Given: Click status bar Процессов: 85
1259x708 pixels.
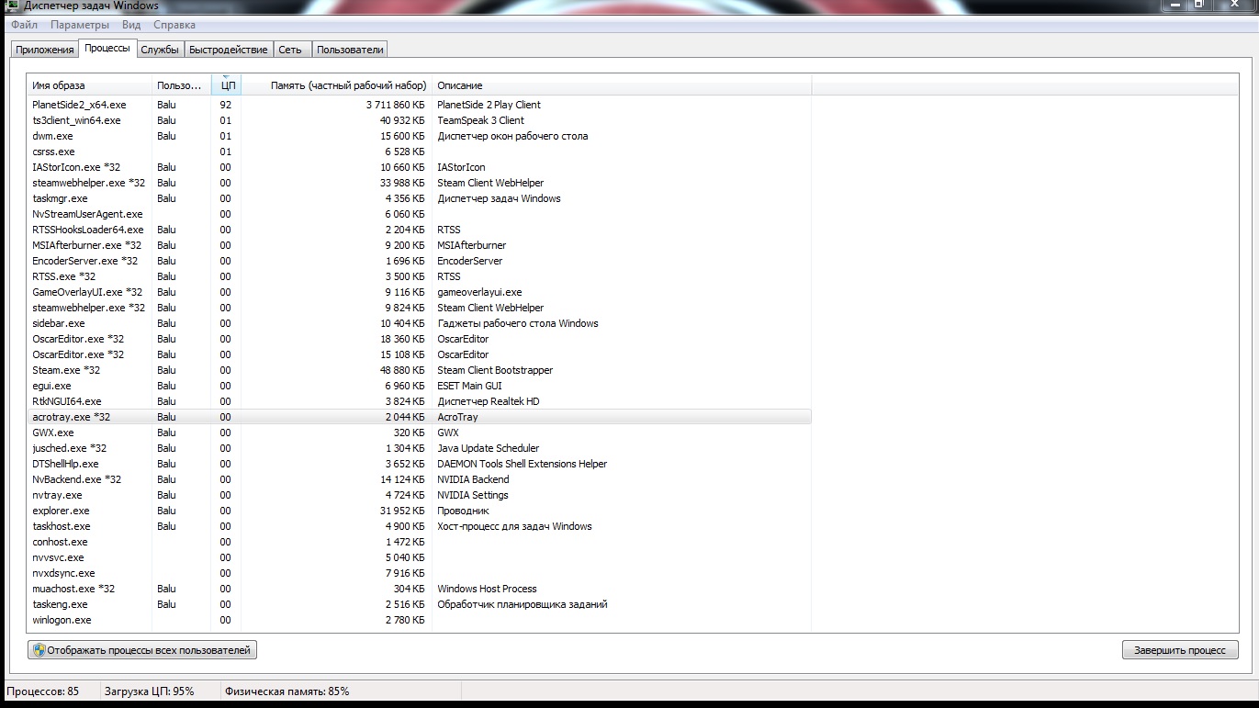Looking at the screenshot, I should 42,691.
